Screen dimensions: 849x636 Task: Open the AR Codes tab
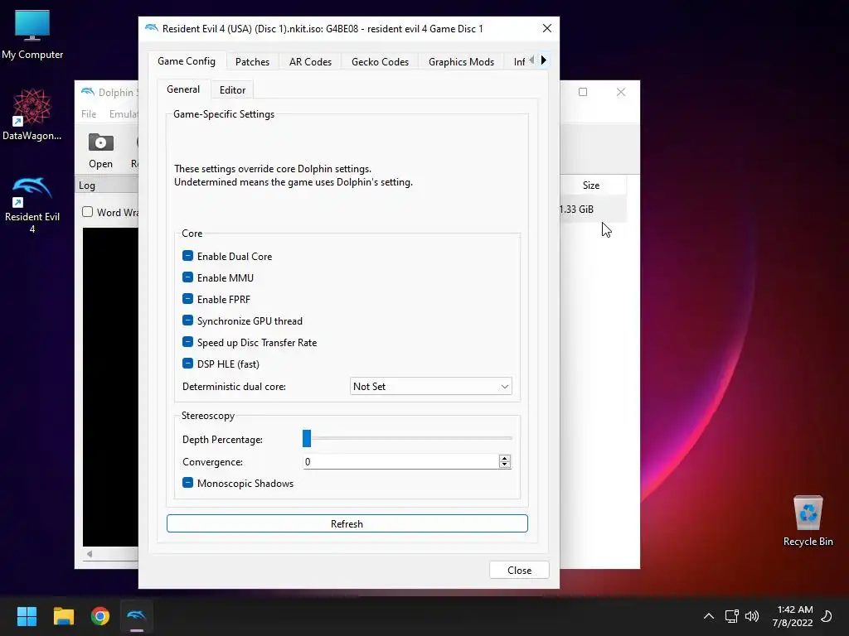310,61
